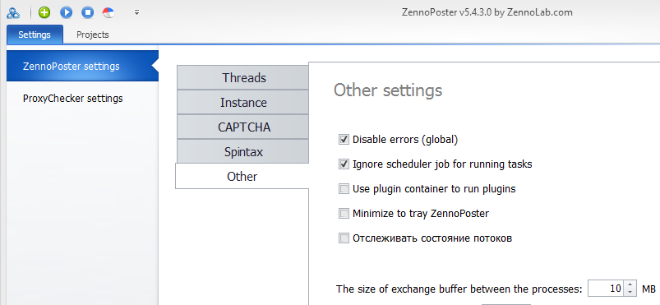Select ZennoPoster settings in the sidebar

tap(82, 66)
